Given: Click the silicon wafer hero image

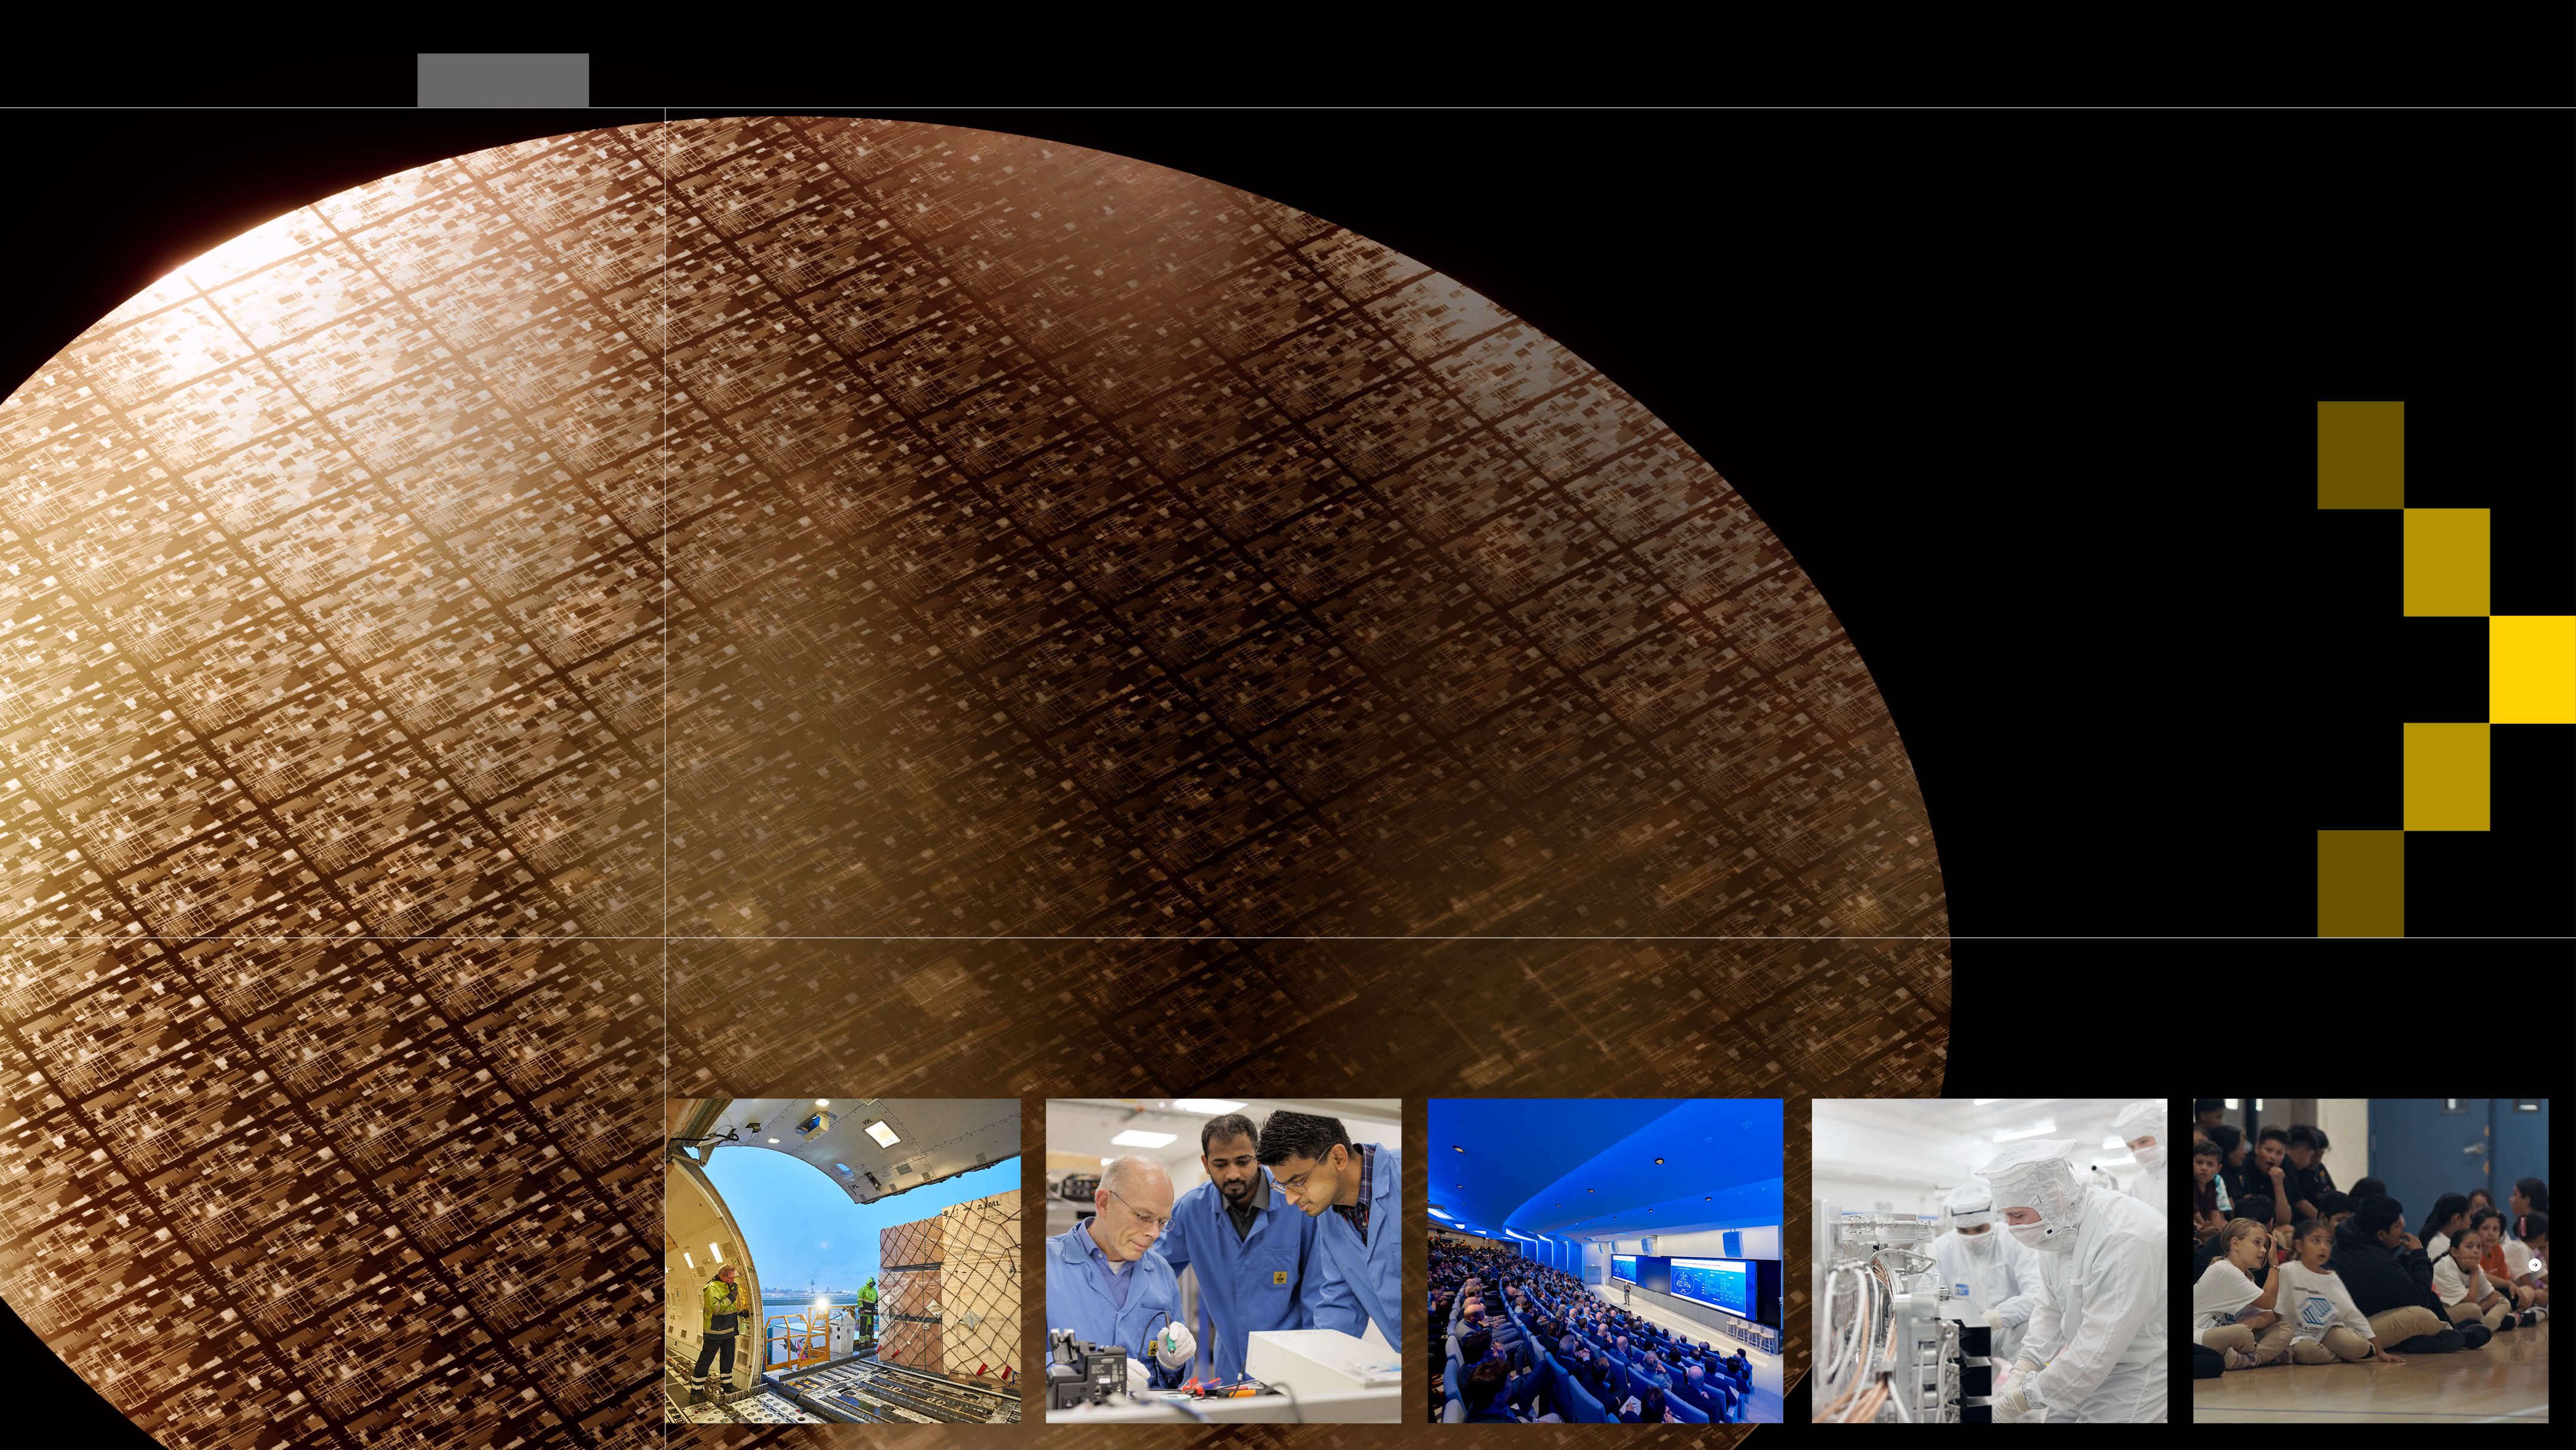Looking at the screenshot, I should pos(900,600).
